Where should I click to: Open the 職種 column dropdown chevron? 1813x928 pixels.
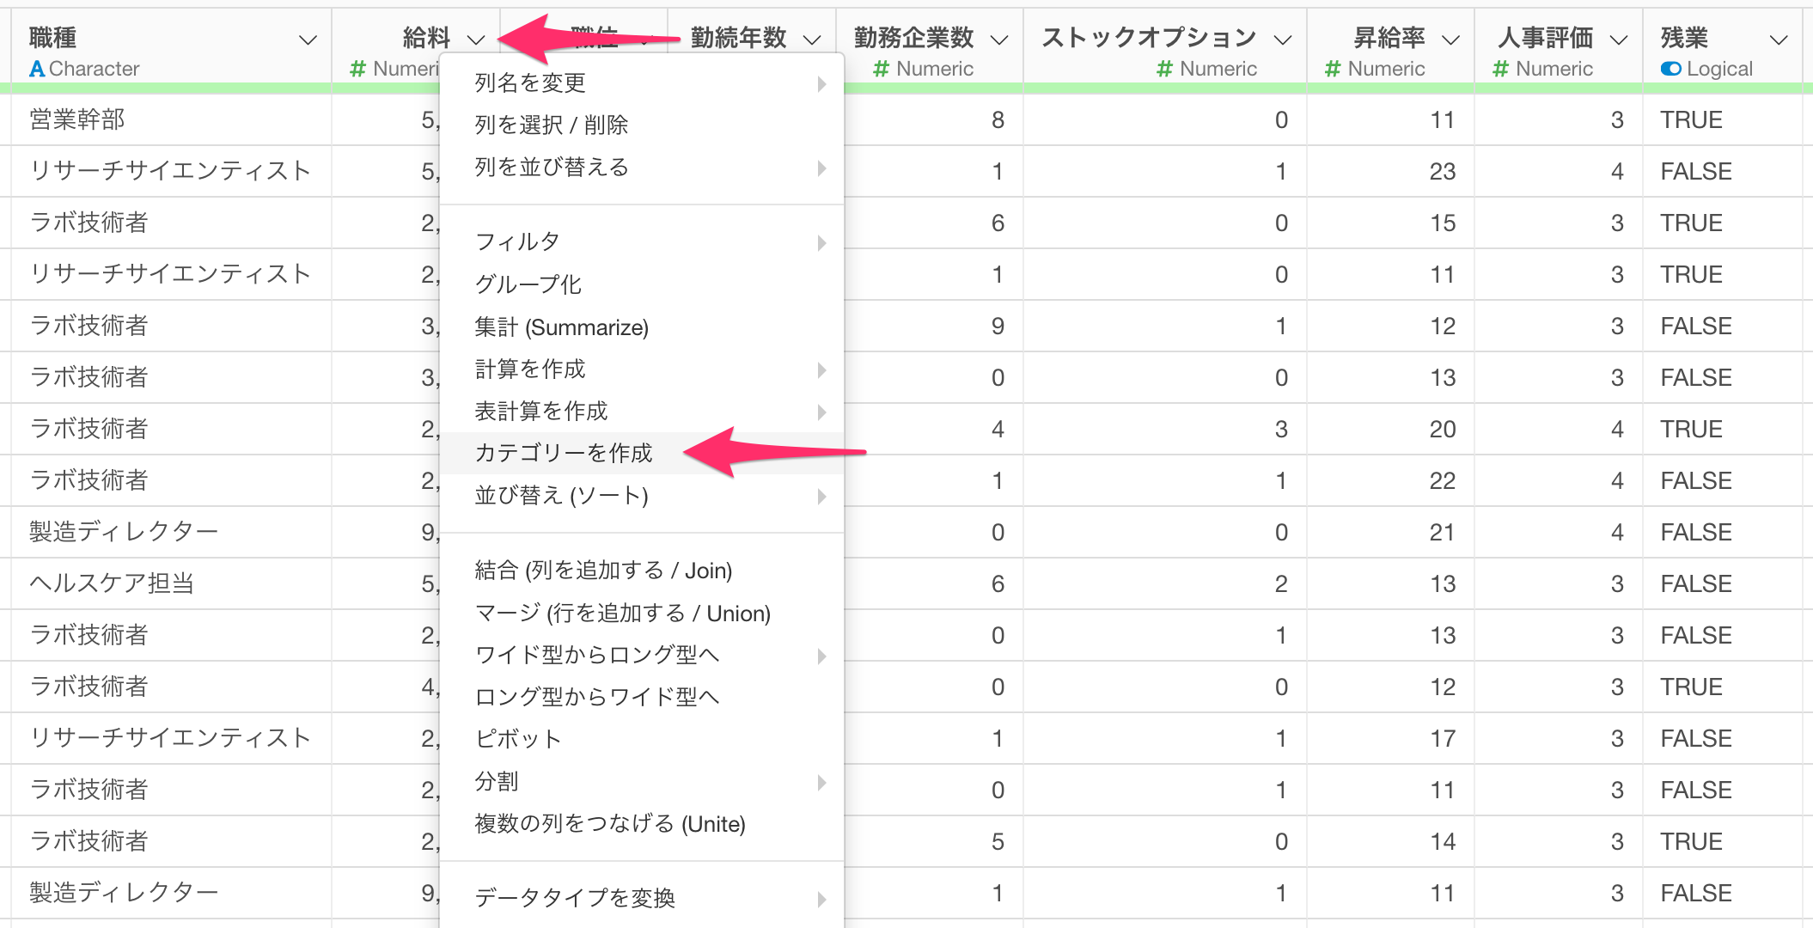click(308, 40)
